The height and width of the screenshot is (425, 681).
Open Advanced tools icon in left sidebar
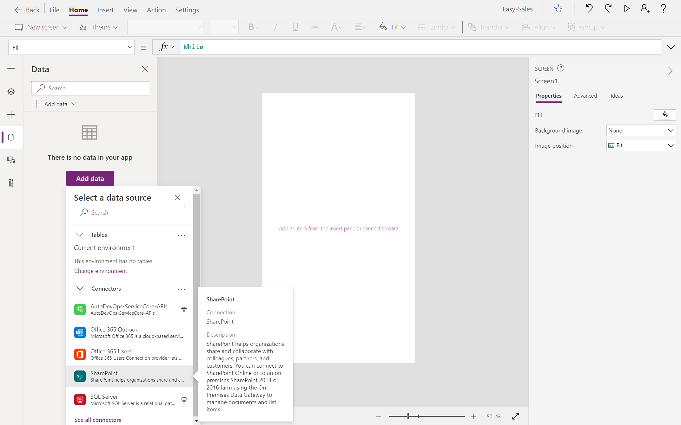click(11, 183)
